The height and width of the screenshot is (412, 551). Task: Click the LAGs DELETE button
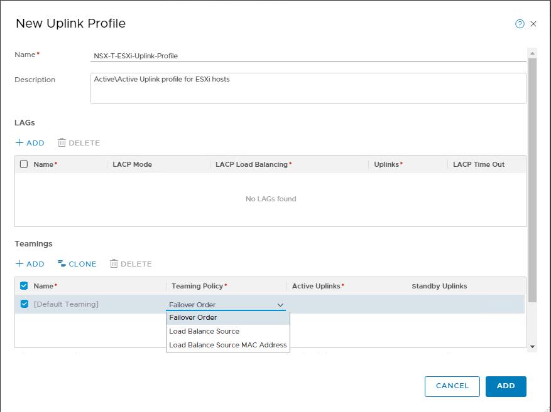pyautogui.click(x=79, y=143)
